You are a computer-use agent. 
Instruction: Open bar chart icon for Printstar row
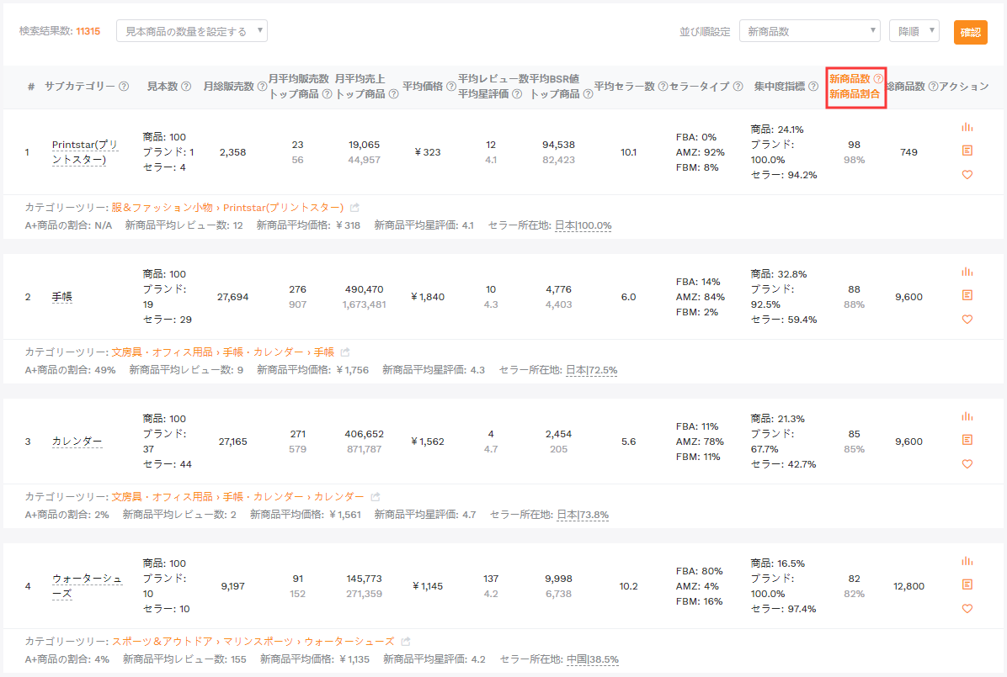click(x=967, y=127)
